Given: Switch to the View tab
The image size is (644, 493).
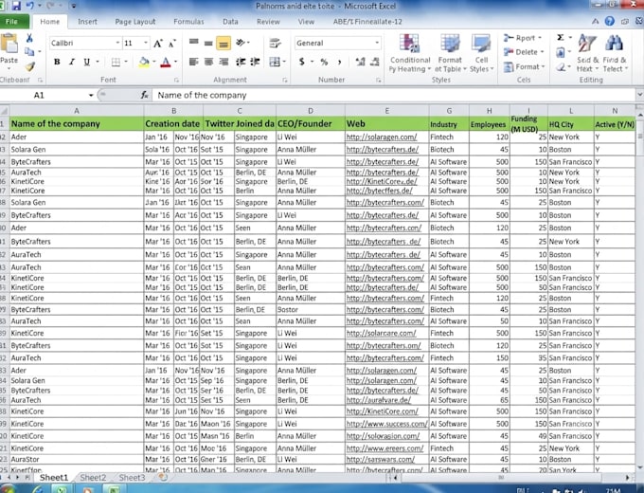Looking at the screenshot, I should coord(306,22).
